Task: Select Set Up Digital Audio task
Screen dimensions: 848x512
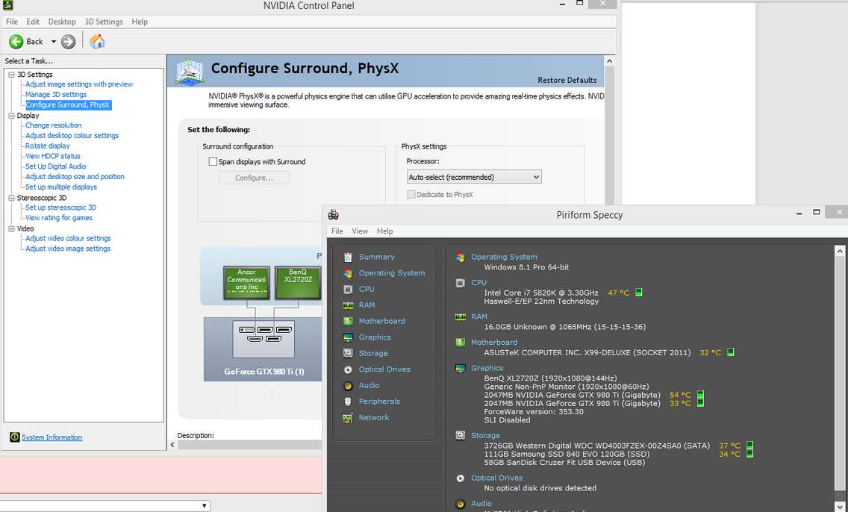Action: [56, 166]
